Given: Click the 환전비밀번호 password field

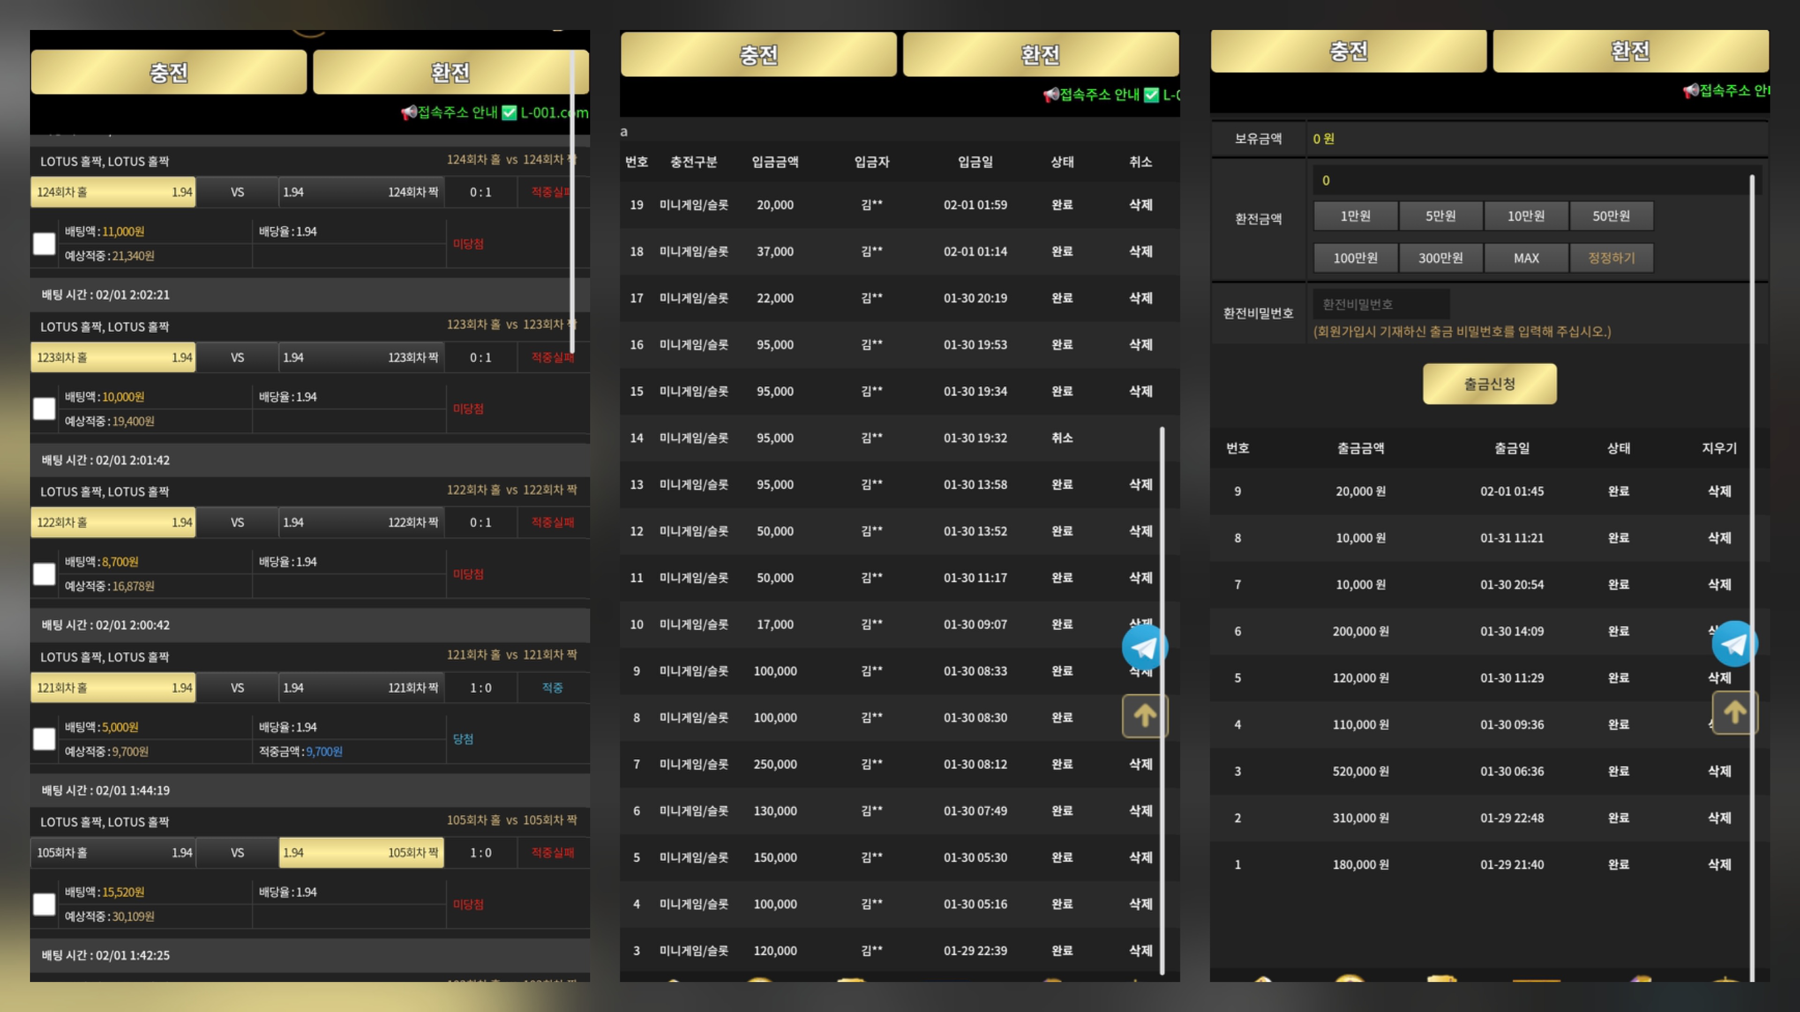Looking at the screenshot, I should pos(1381,305).
